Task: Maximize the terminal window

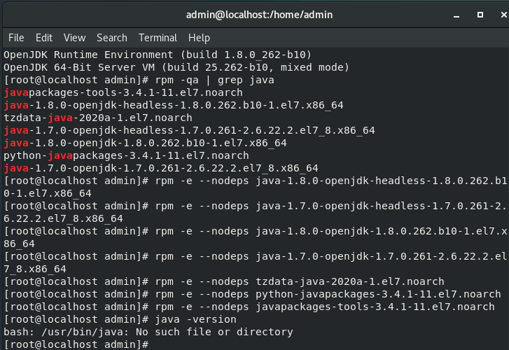Action: (x=480, y=14)
